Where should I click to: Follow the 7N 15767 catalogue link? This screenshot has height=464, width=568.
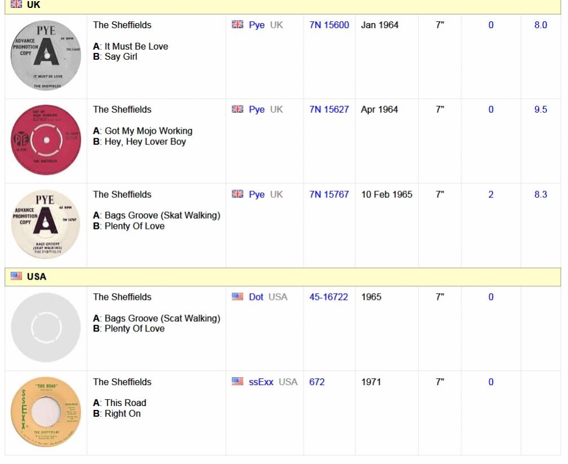click(329, 195)
